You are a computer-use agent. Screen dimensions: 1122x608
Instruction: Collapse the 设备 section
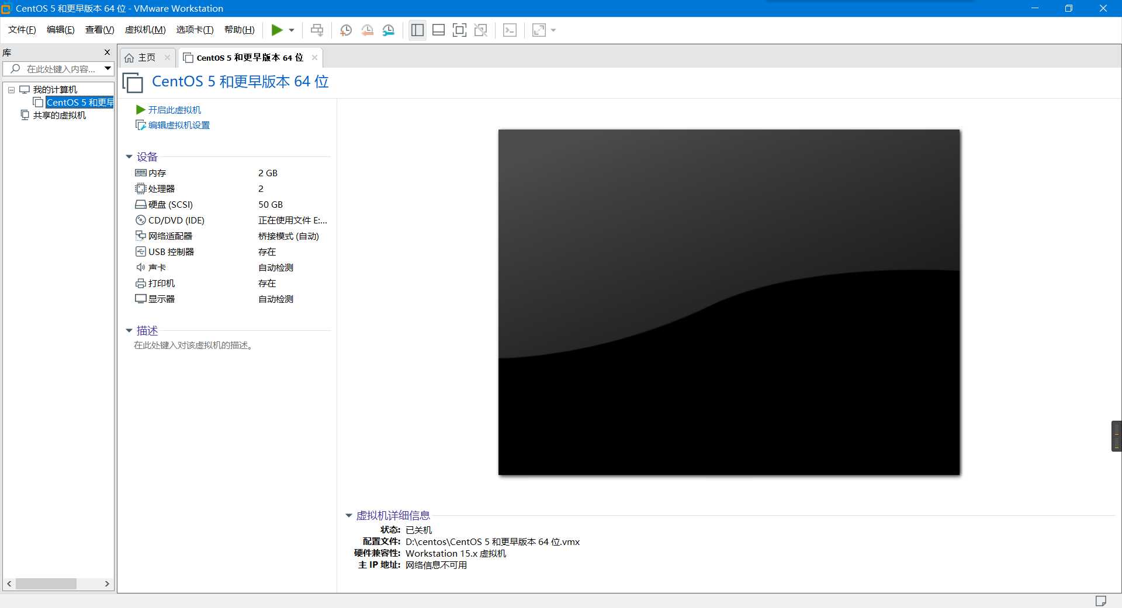click(129, 157)
